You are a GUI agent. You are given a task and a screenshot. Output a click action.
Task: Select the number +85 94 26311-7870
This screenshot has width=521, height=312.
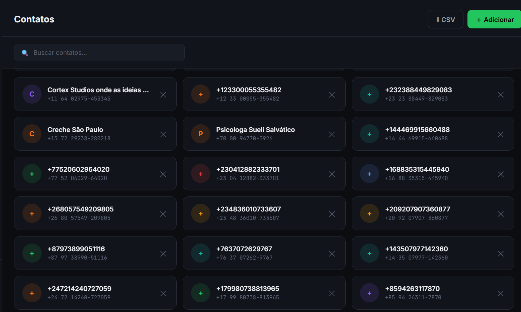coord(413,297)
